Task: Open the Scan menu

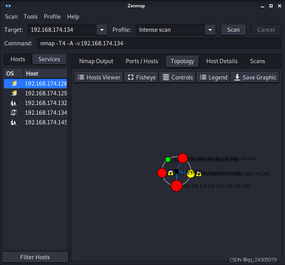Action: 11,17
